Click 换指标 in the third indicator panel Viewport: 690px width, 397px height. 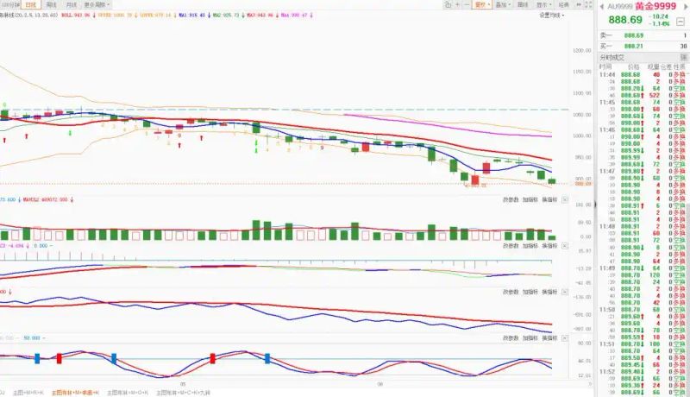pyautogui.click(x=549, y=293)
